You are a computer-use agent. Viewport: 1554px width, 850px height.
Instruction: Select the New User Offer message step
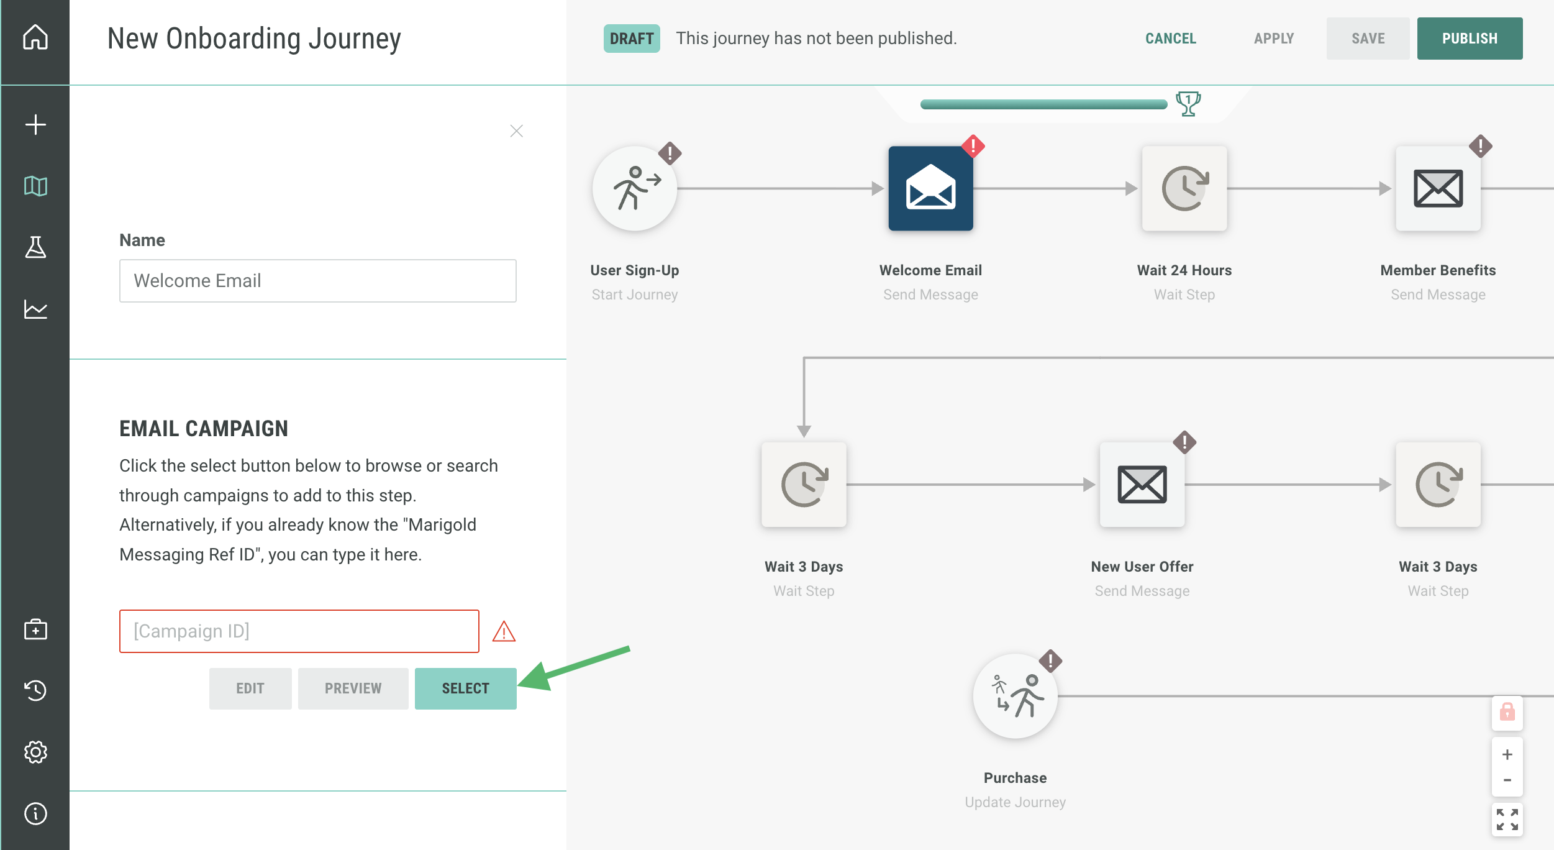click(1142, 485)
